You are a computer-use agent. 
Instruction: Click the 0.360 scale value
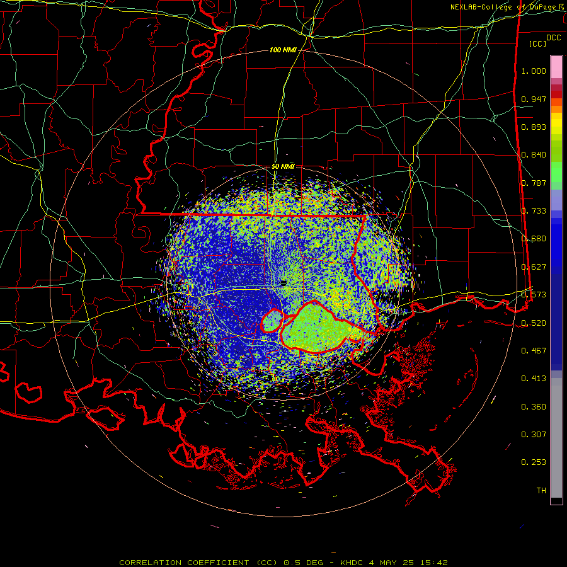coord(534,407)
